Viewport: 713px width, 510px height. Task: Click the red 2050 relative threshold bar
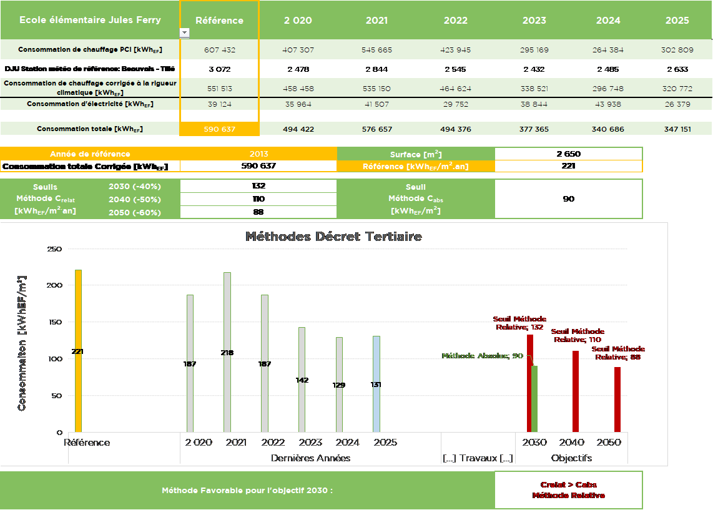pos(617,399)
